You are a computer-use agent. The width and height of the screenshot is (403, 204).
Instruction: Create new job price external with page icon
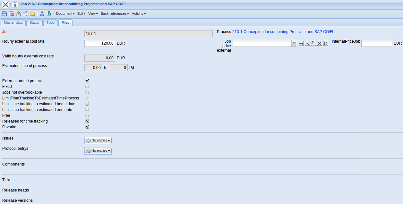(326, 43)
